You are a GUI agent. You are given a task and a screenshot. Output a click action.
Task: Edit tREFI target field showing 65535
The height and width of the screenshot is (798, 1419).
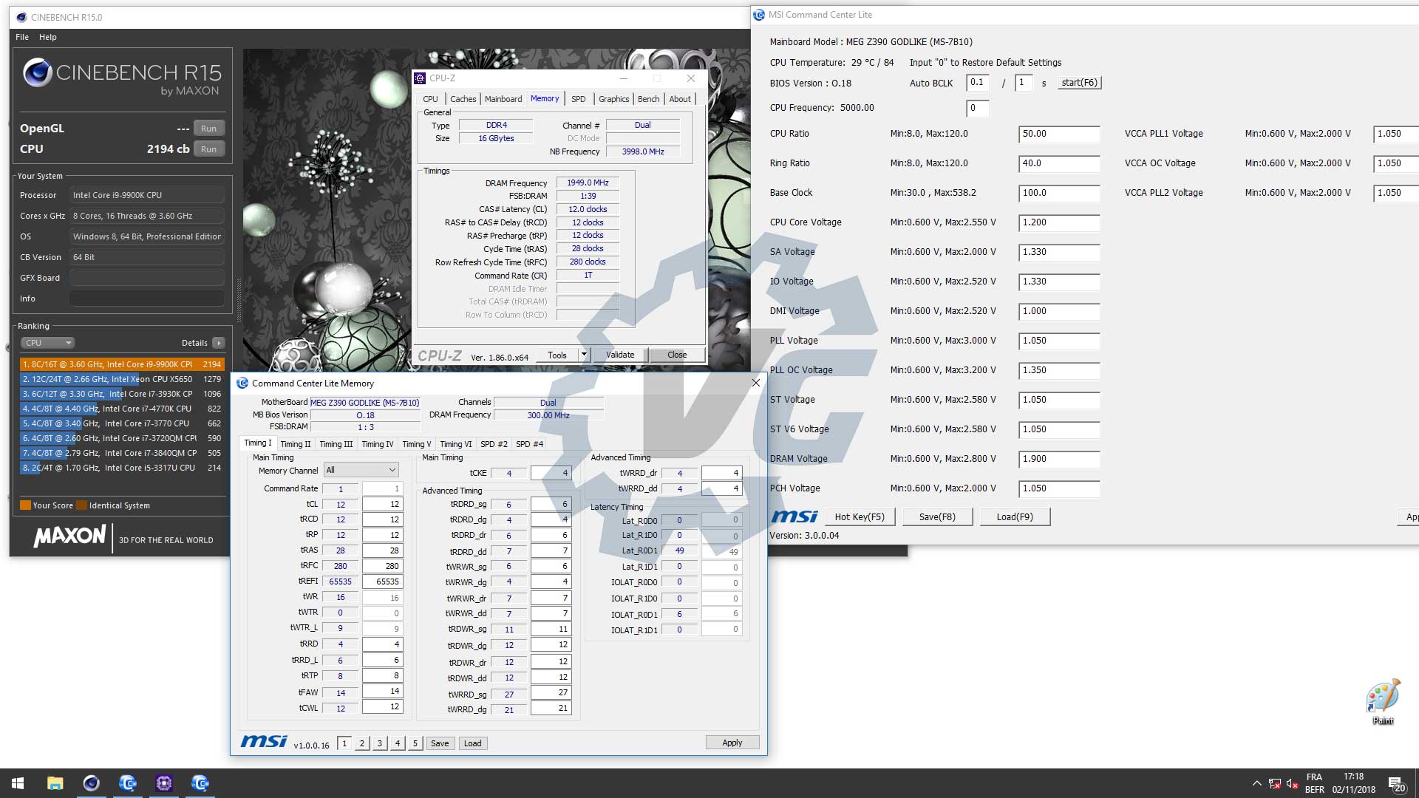click(382, 582)
